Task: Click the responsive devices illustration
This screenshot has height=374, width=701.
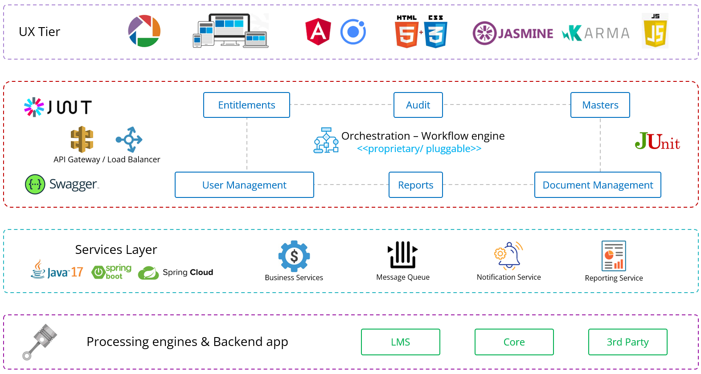Action: pos(230,31)
